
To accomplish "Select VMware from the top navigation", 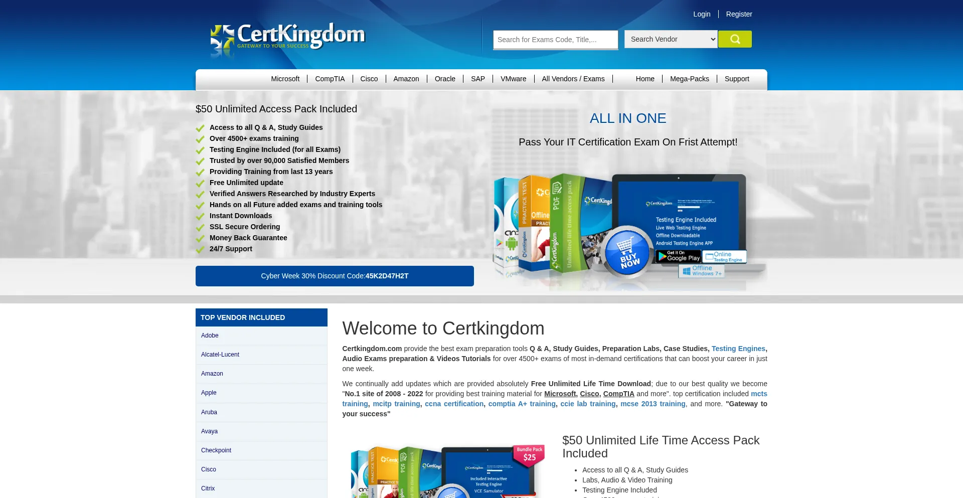I will [513, 79].
